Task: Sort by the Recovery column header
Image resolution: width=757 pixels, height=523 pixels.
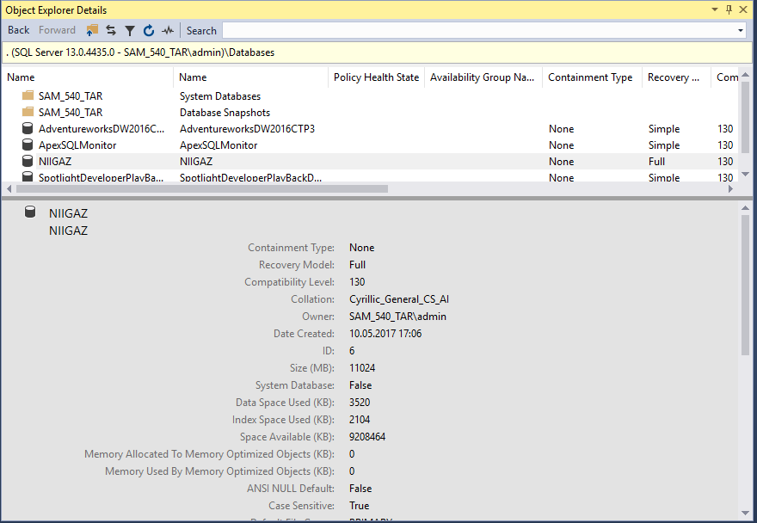Action: tap(676, 77)
